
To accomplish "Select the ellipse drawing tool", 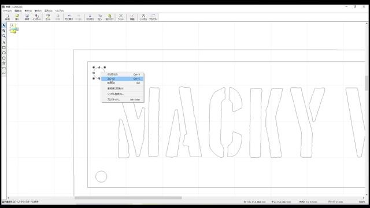I will pyautogui.click(x=4, y=53).
